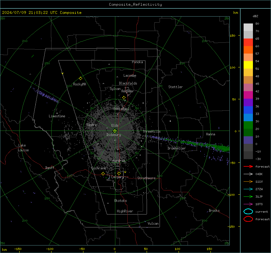
Task: Click the 20 dBZ green color swatch
Action: click(248, 125)
